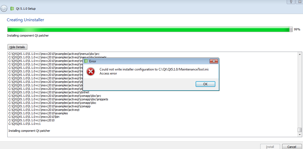Close the Error dialog with its X
This screenshot has width=303, height=149.
coord(214,61)
